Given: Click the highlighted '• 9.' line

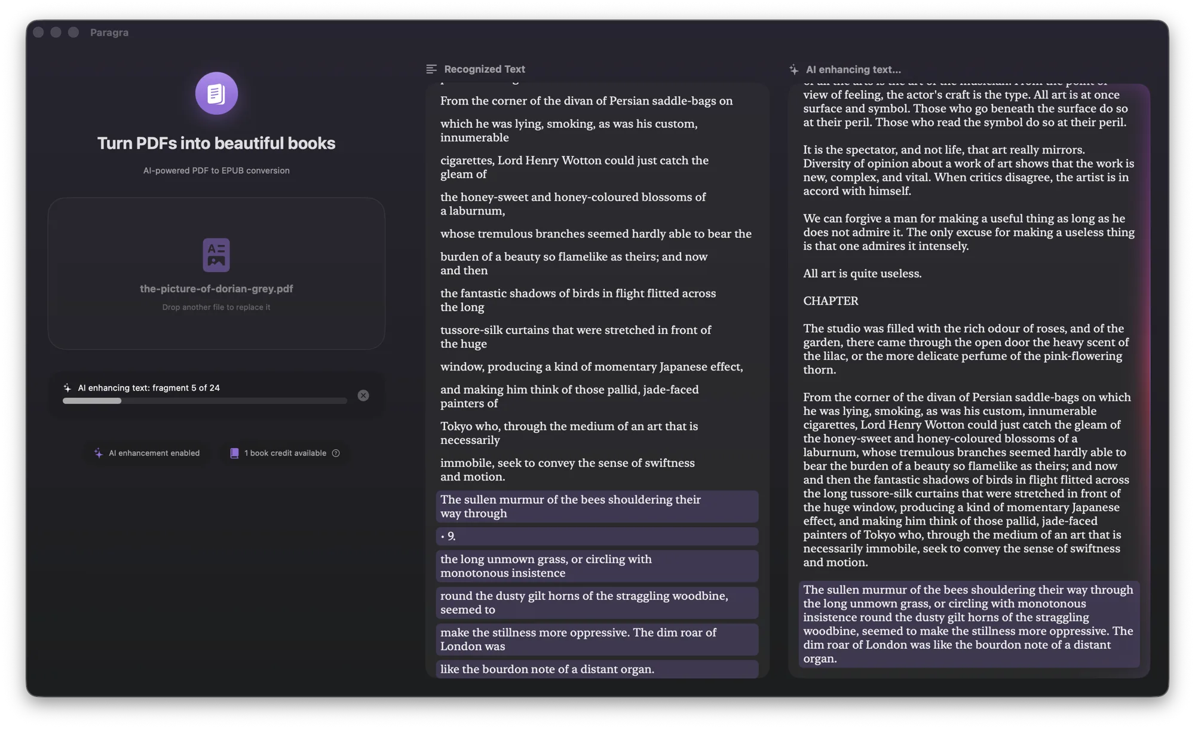Looking at the screenshot, I should click(x=597, y=536).
